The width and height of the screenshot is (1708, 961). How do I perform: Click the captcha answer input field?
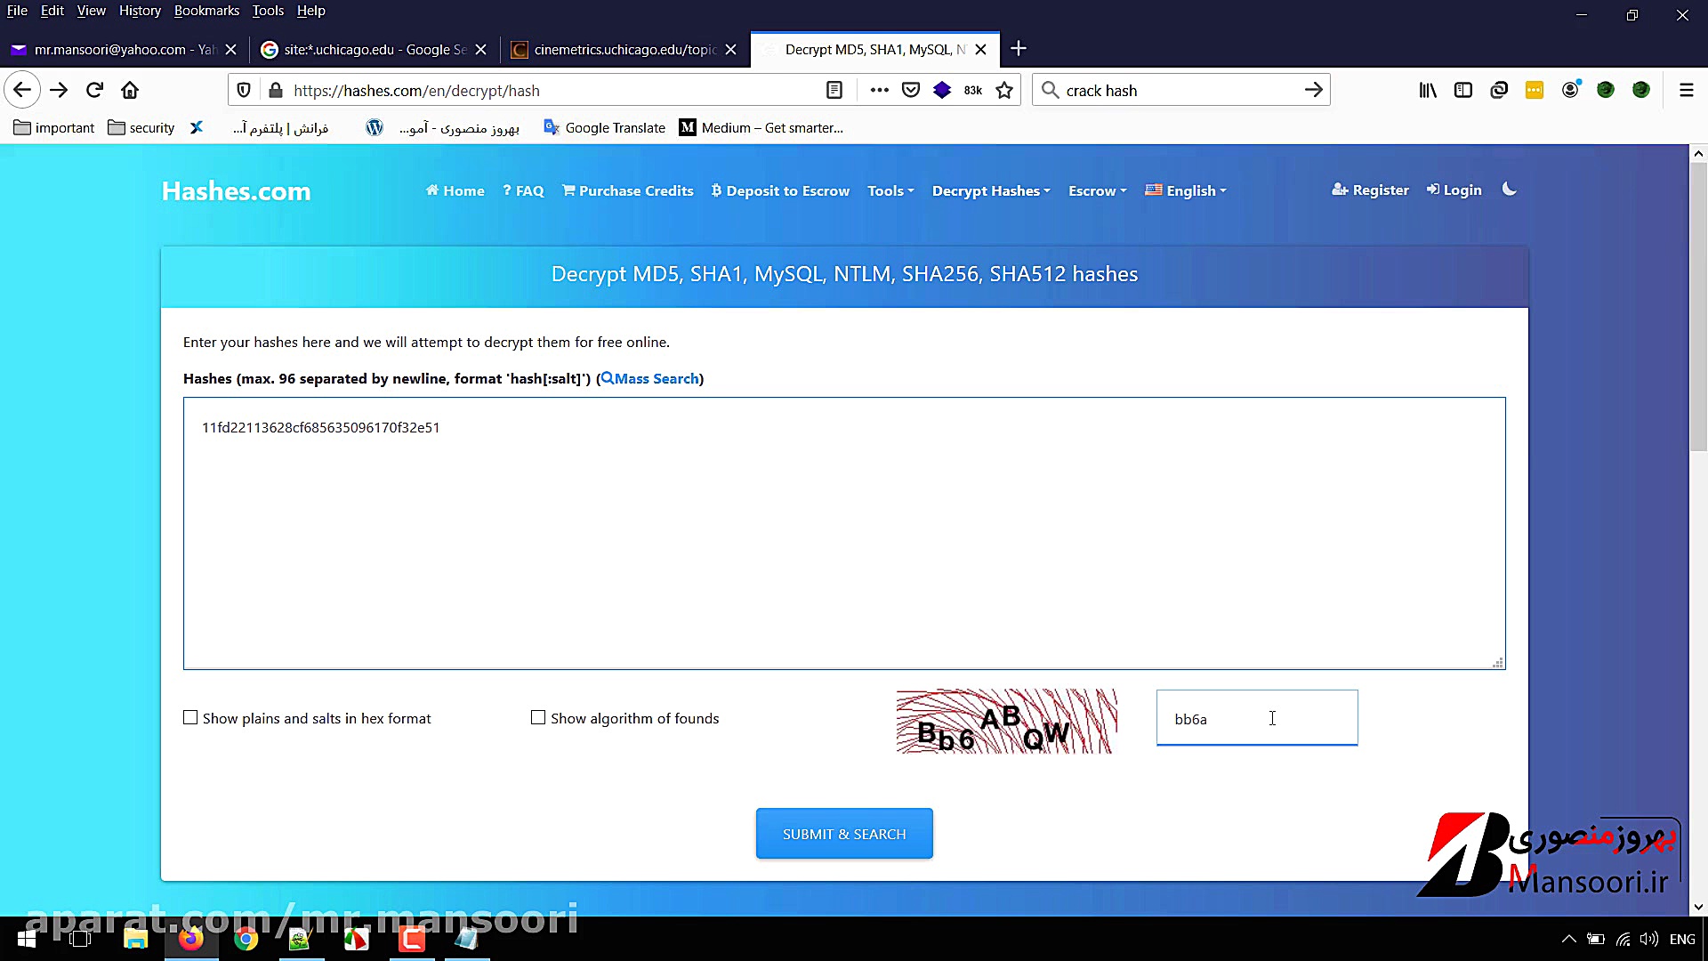point(1256,718)
